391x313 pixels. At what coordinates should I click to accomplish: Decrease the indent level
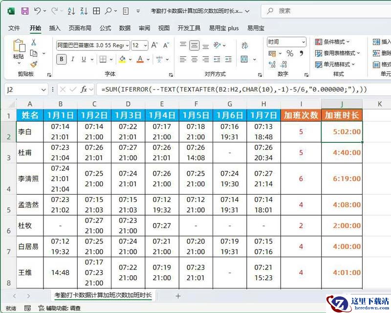[217, 59]
